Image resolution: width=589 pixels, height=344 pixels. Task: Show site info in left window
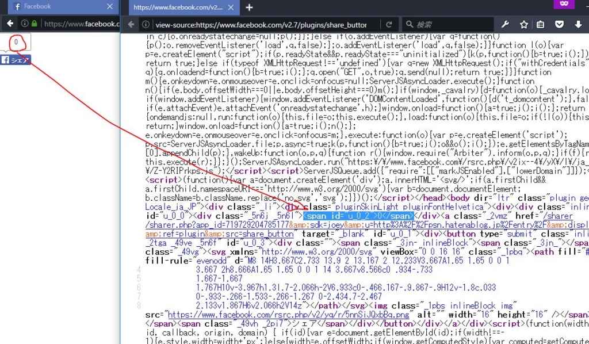(25, 24)
